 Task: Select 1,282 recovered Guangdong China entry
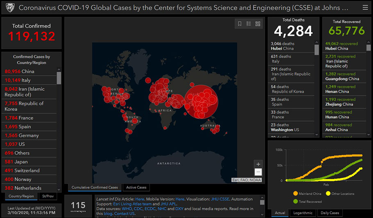click(345, 76)
